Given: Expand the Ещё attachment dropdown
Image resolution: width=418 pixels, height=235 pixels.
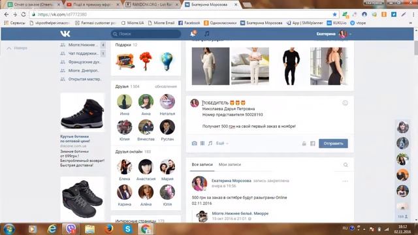Looking at the screenshot, I should pyautogui.click(x=222, y=144).
